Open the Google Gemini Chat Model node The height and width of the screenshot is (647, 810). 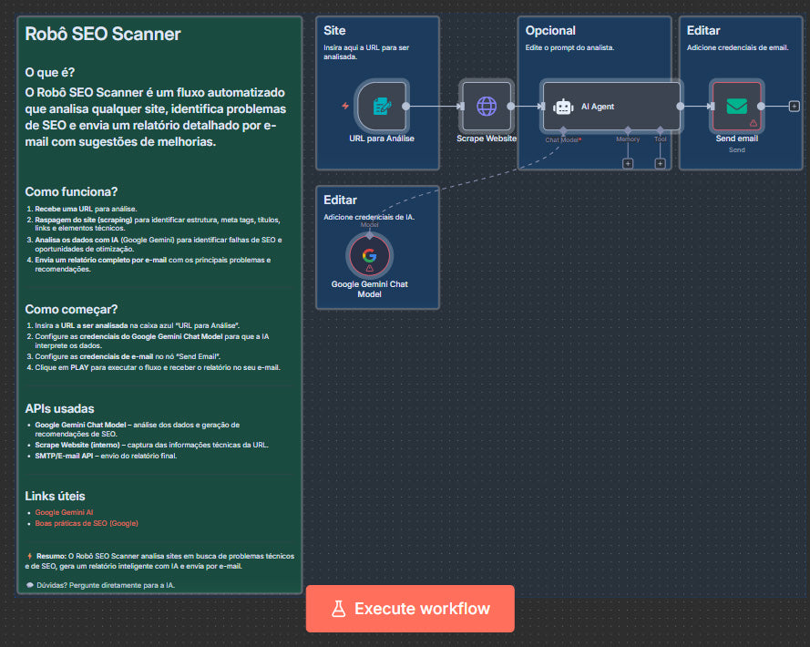369,255
